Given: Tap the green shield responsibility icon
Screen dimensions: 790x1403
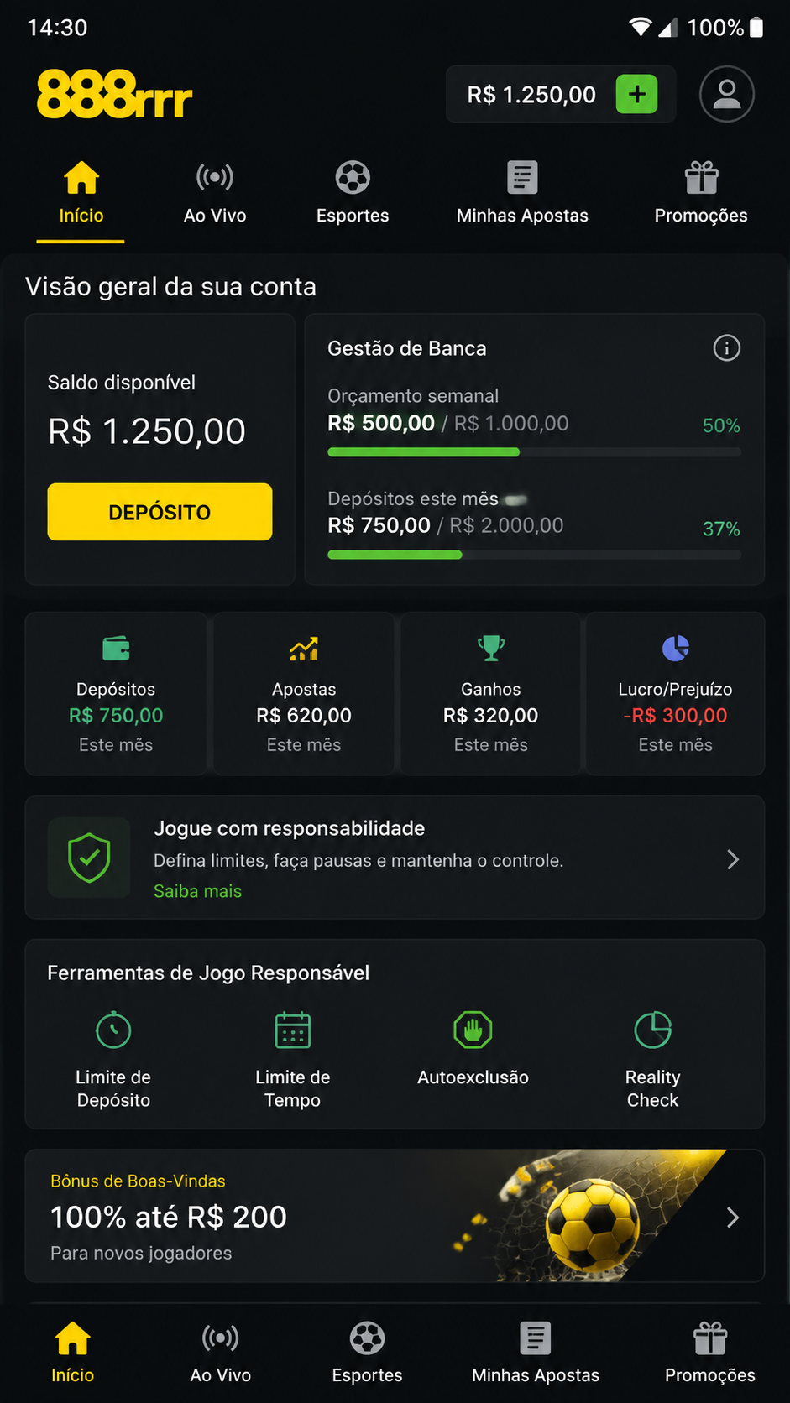Looking at the screenshot, I should pyautogui.click(x=89, y=858).
